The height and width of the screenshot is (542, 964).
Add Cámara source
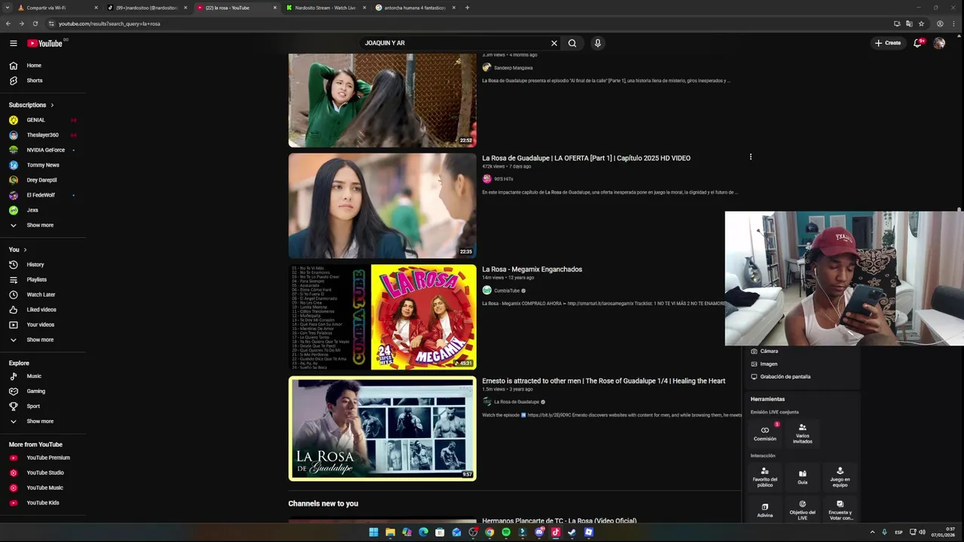(x=764, y=351)
